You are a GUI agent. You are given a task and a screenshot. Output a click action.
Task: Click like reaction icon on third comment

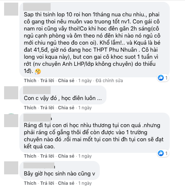(161, 153)
